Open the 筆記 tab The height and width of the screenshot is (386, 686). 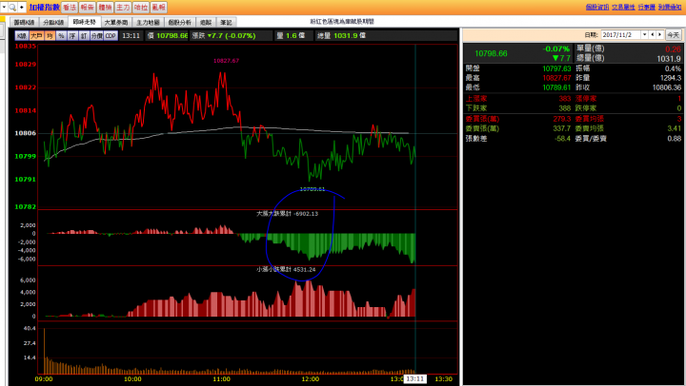226,22
